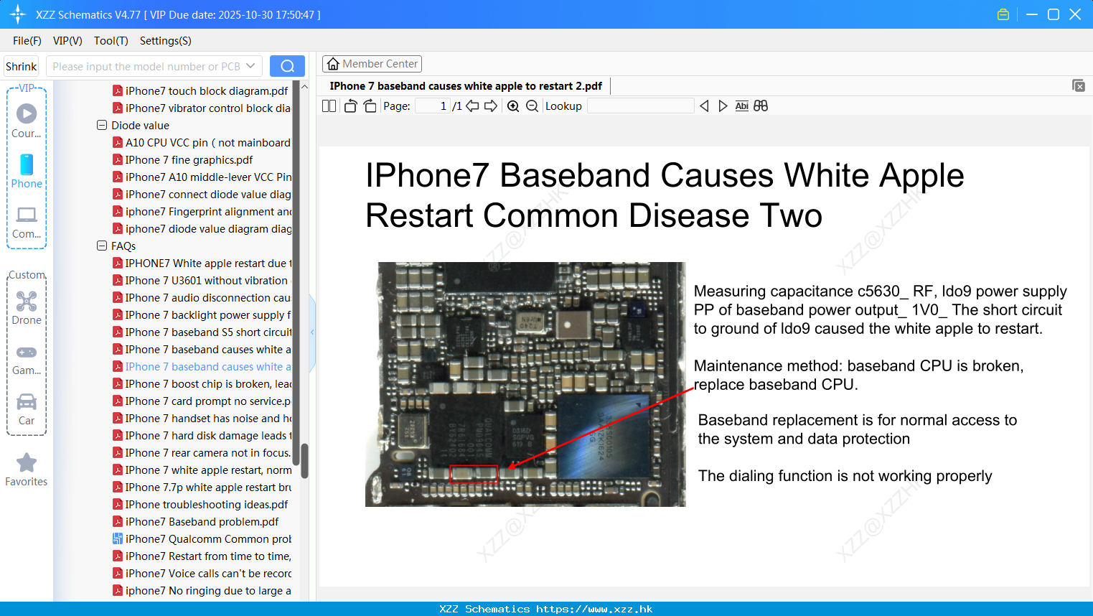The height and width of the screenshot is (616, 1093).
Task: Click the tree list scrollbar thumb
Action: 304,461
